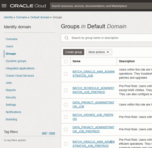
Task: Click the 'Tag filters' heading
Action: tap(11, 132)
